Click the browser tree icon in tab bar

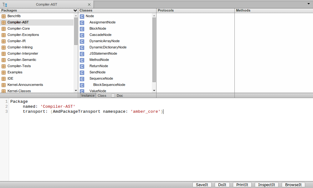[5, 4]
